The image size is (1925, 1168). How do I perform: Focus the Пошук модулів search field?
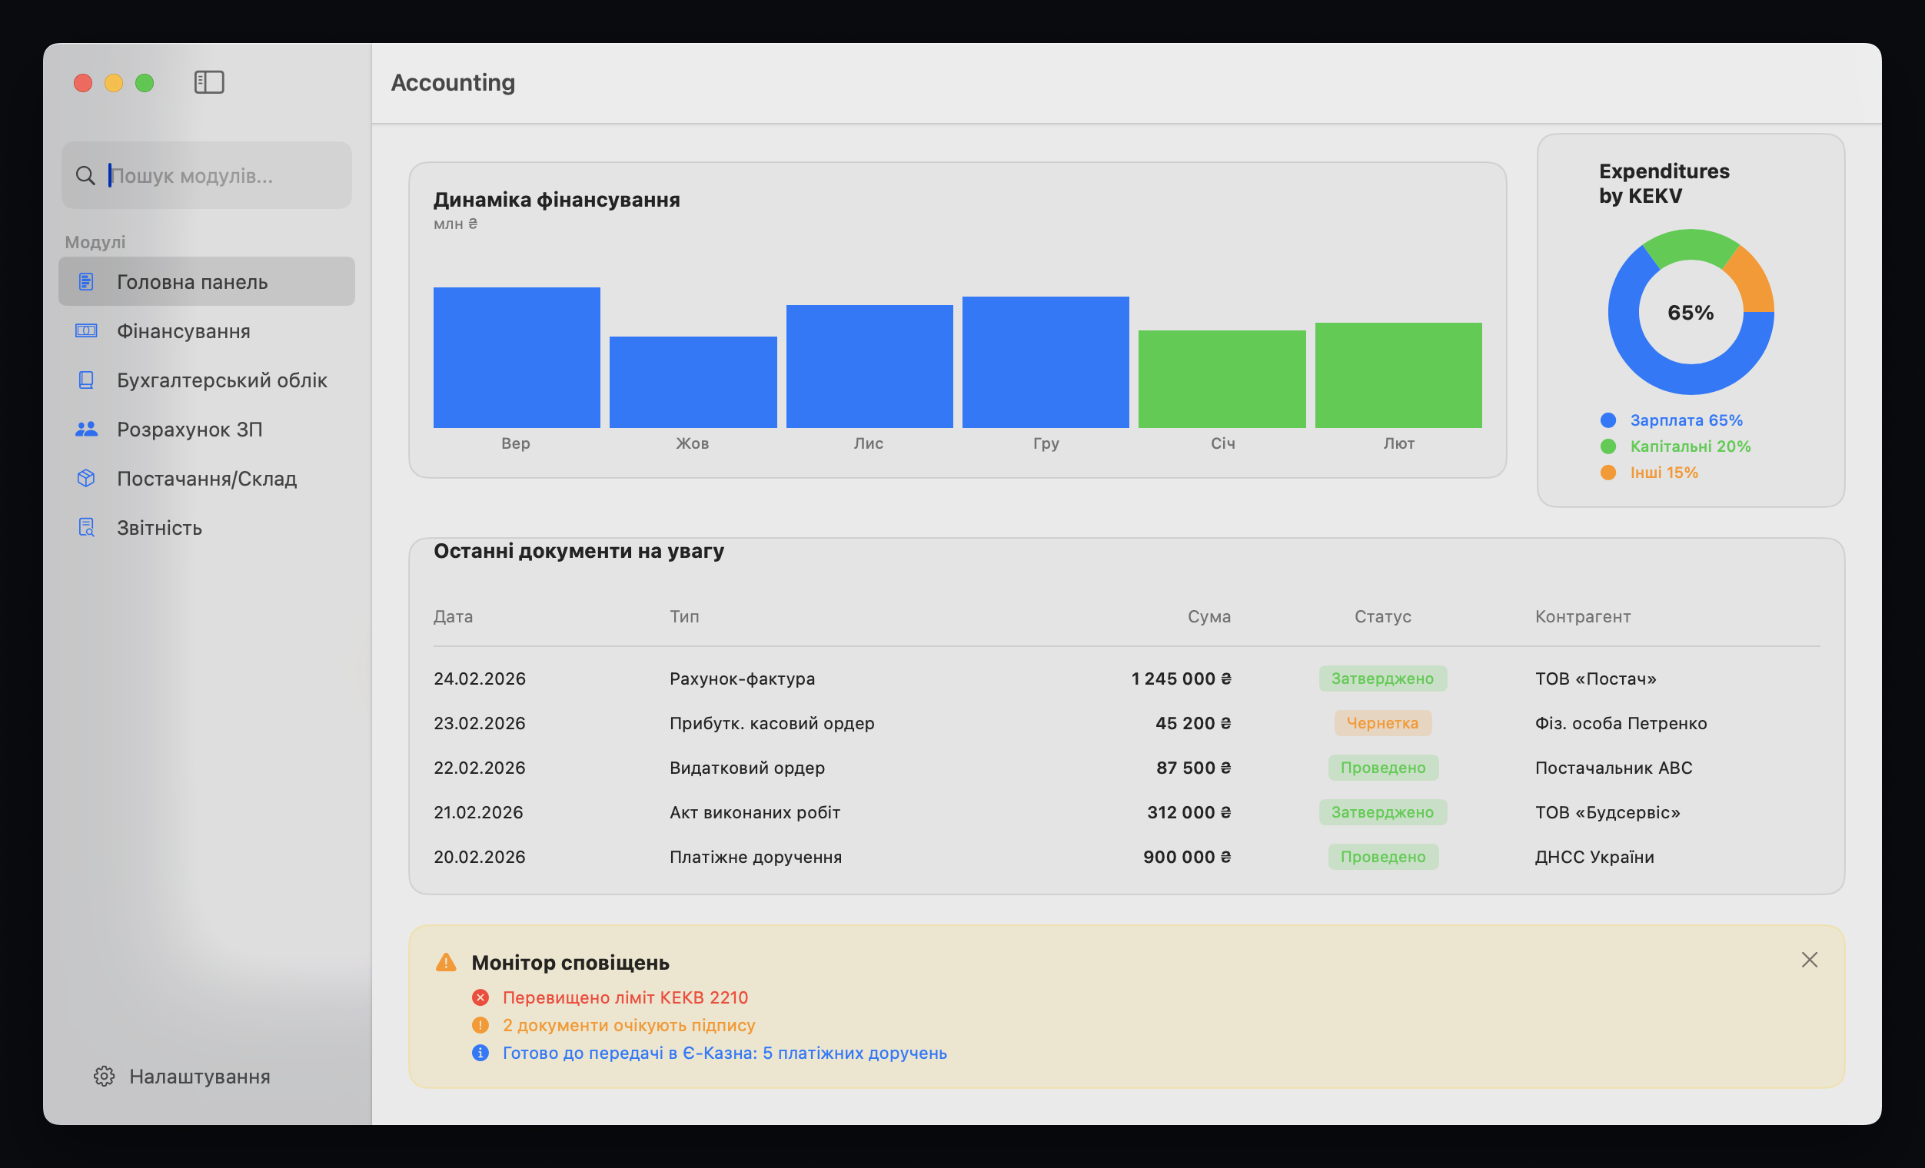(x=219, y=176)
